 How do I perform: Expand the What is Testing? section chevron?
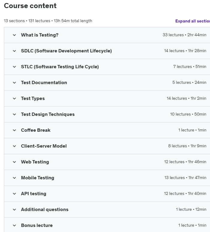pos(14,35)
